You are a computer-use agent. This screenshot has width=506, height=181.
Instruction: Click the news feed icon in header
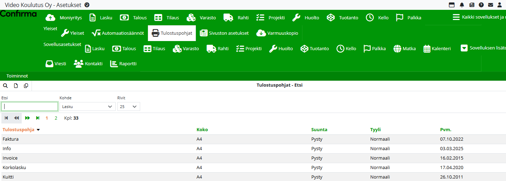[x=472, y=5]
